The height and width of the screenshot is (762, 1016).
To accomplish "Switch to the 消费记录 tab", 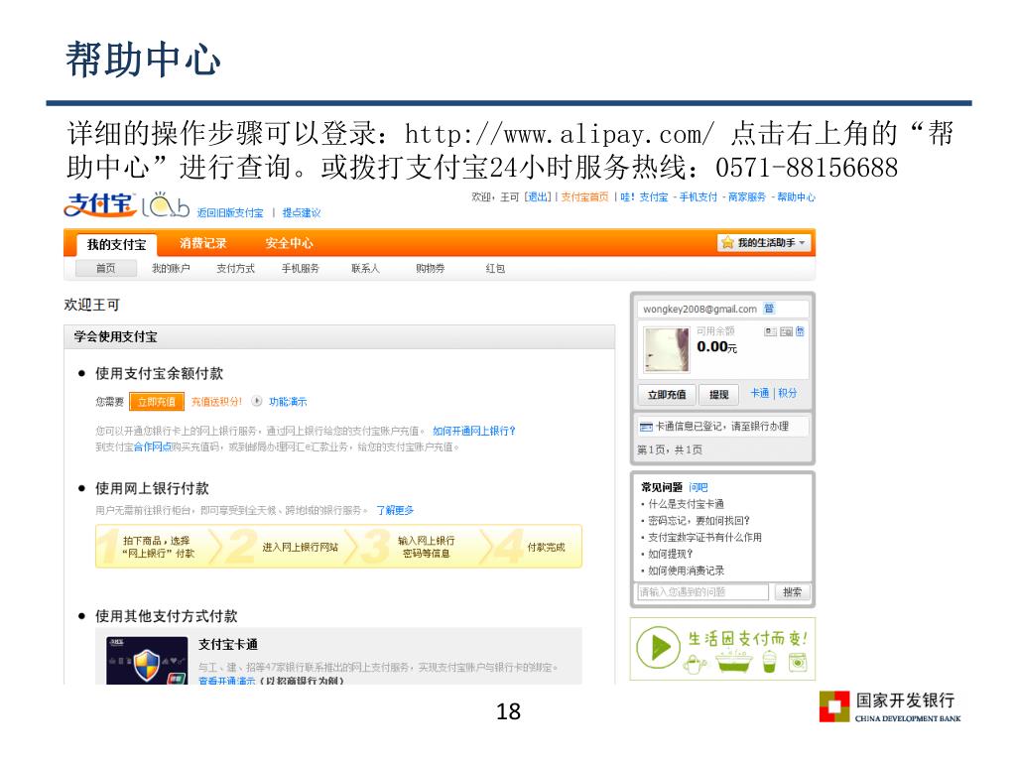I will coord(202,243).
